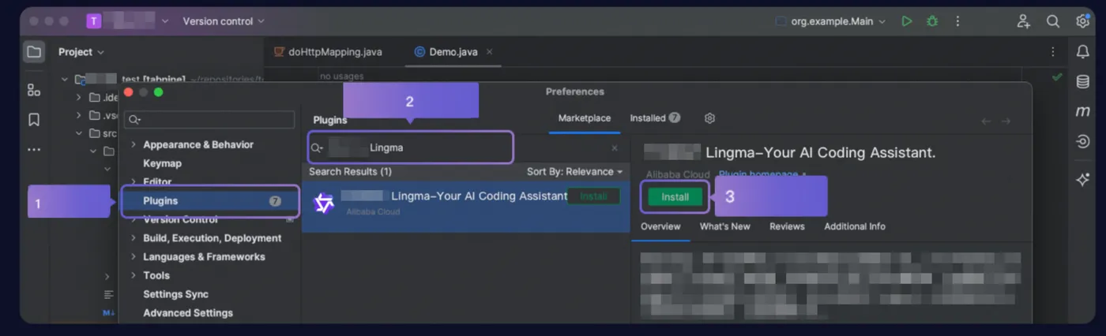The width and height of the screenshot is (1106, 336).
Task: Open the What's New tab
Action: [x=724, y=226]
